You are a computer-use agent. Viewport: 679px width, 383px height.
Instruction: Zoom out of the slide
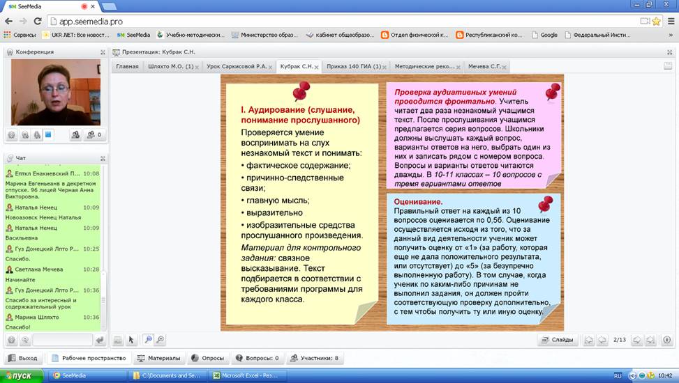pos(161,340)
